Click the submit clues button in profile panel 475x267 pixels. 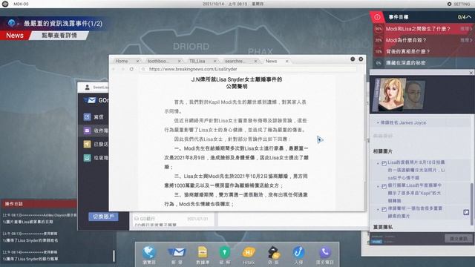(459, 239)
